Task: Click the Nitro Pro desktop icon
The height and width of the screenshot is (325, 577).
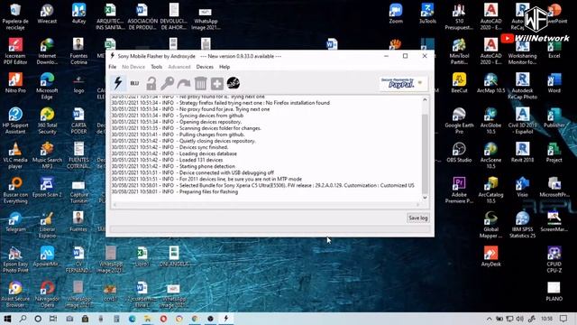Action: click(15, 83)
